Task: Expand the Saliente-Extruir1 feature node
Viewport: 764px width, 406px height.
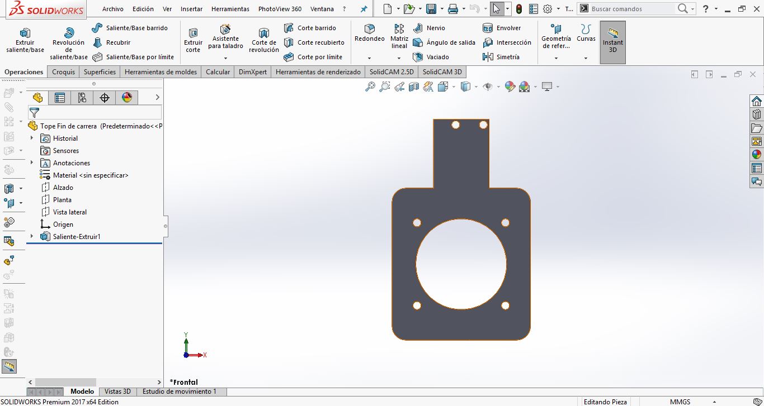Action: [32, 236]
